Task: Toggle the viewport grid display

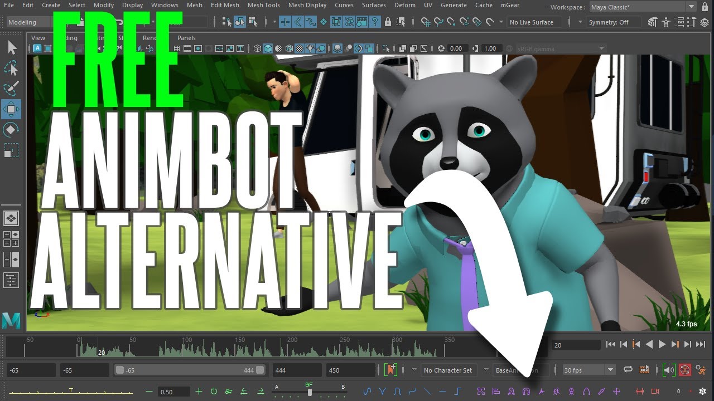Action: coord(177,48)
